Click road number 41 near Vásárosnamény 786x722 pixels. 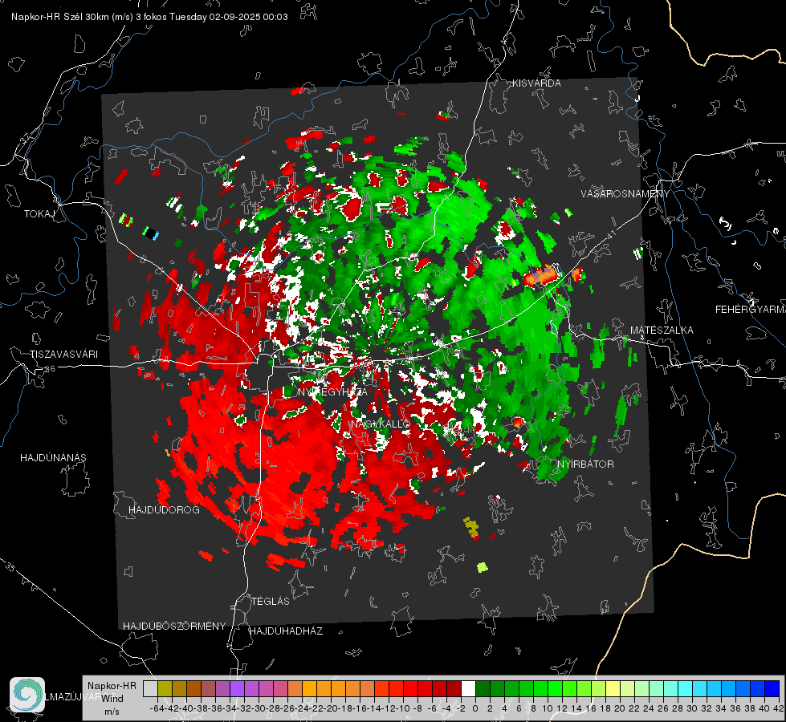(x=610, y=233)
